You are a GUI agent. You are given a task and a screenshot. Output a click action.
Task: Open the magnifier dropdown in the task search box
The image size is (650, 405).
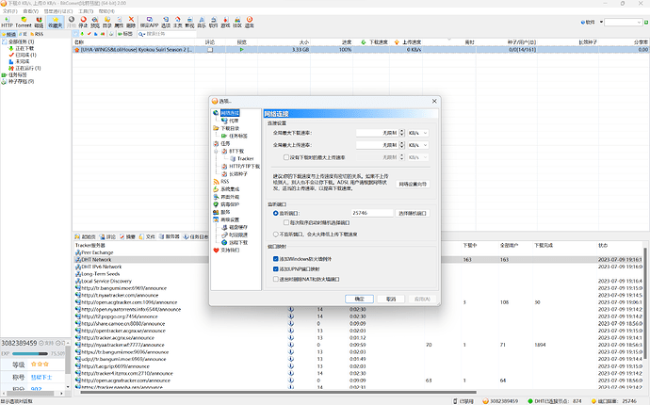point(141,34)
